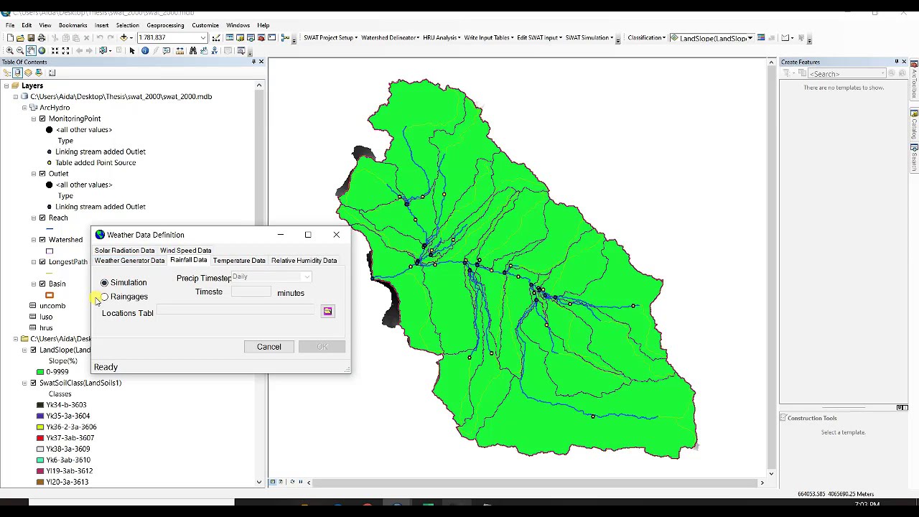The image size is (919, 517).
Task: Open the Watershed Delineator dropdown
Action: [390, 37]
